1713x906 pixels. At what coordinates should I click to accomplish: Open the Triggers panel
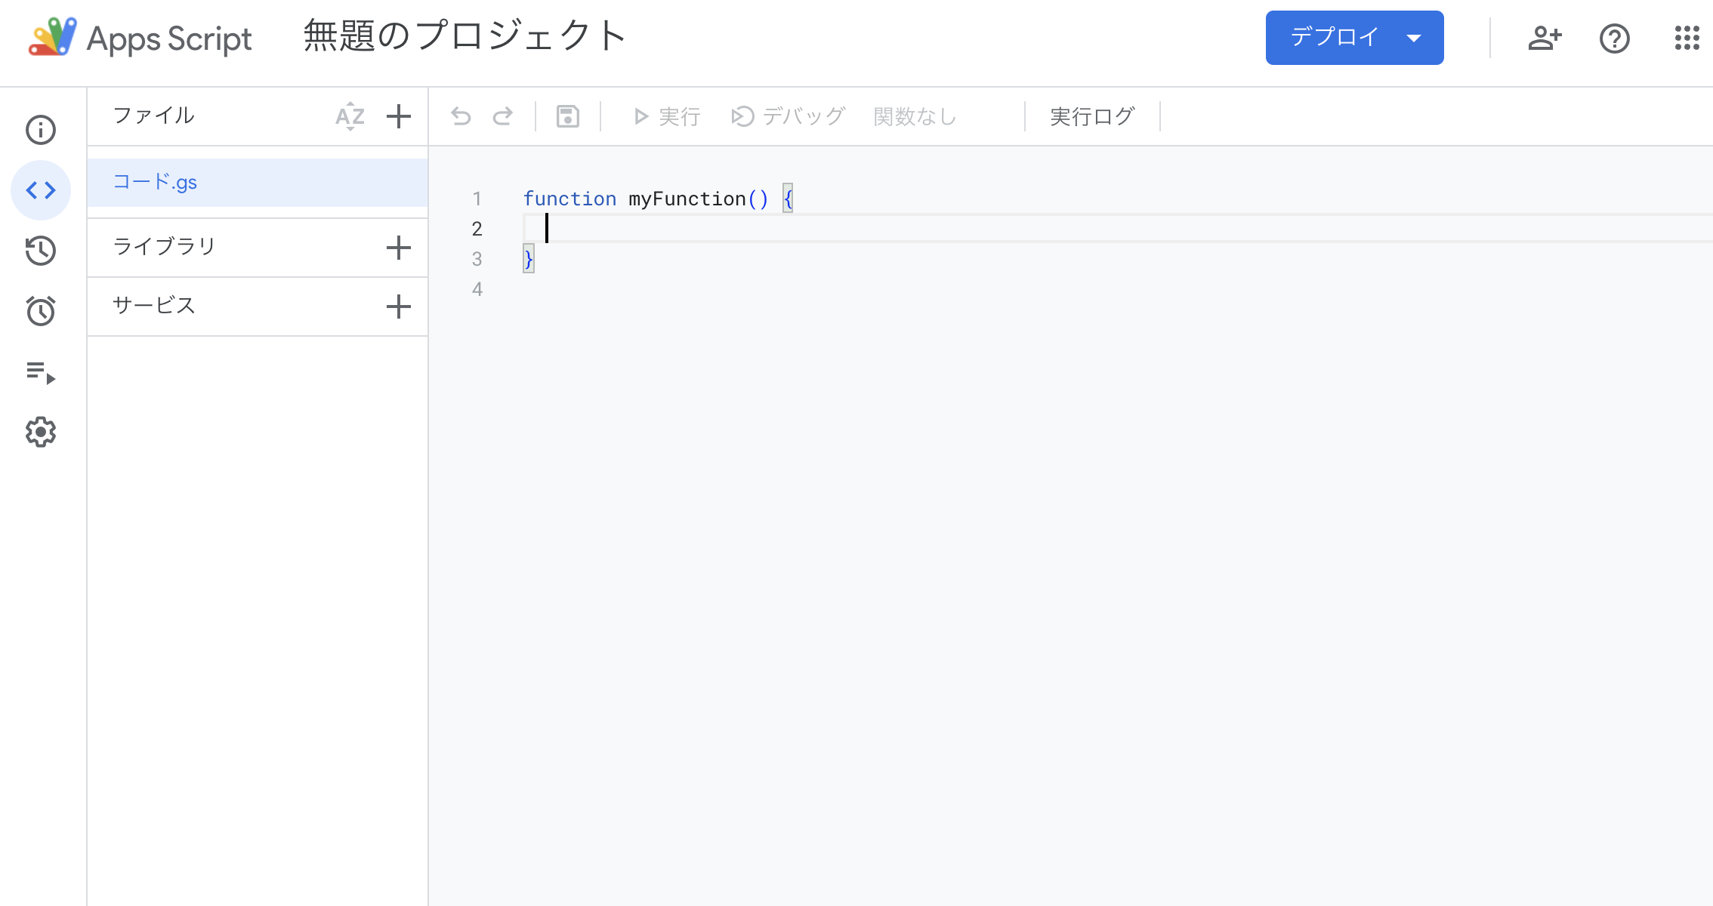pyautogui.click(x=41, y=311)
